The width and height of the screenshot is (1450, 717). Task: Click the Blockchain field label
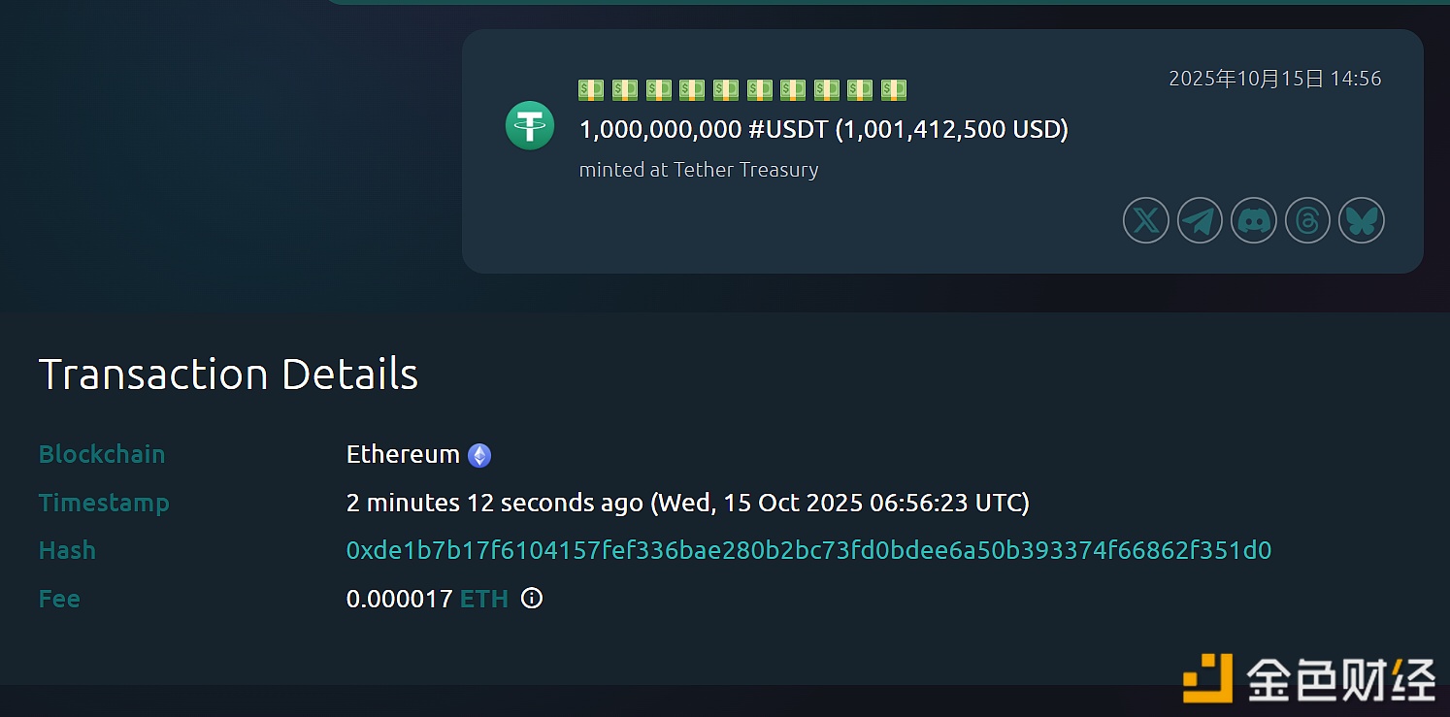pos(102,454)
